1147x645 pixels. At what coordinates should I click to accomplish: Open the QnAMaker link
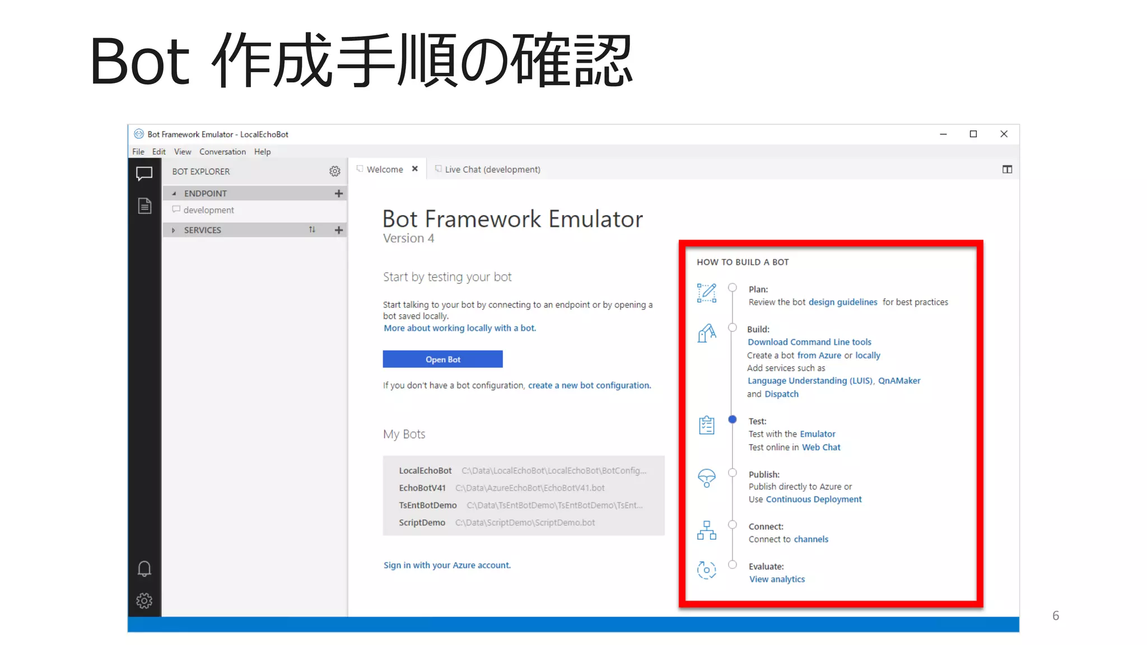[899, 381]
